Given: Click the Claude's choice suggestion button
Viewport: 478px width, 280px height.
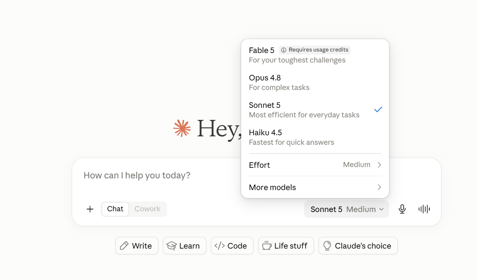Looking at the screenshot, I should pos(358,246).
